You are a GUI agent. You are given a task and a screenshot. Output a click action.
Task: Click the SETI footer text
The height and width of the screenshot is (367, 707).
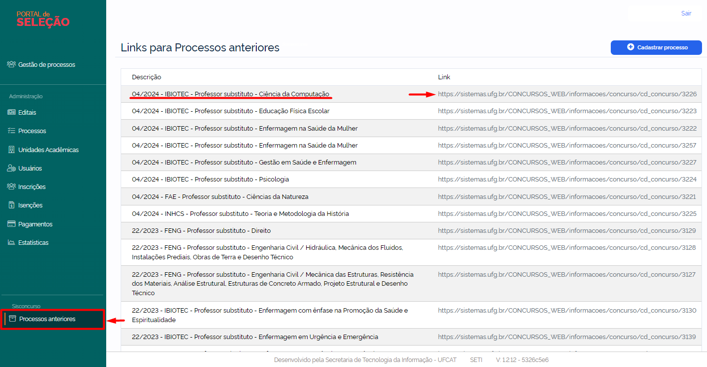(x=476, y=360)
